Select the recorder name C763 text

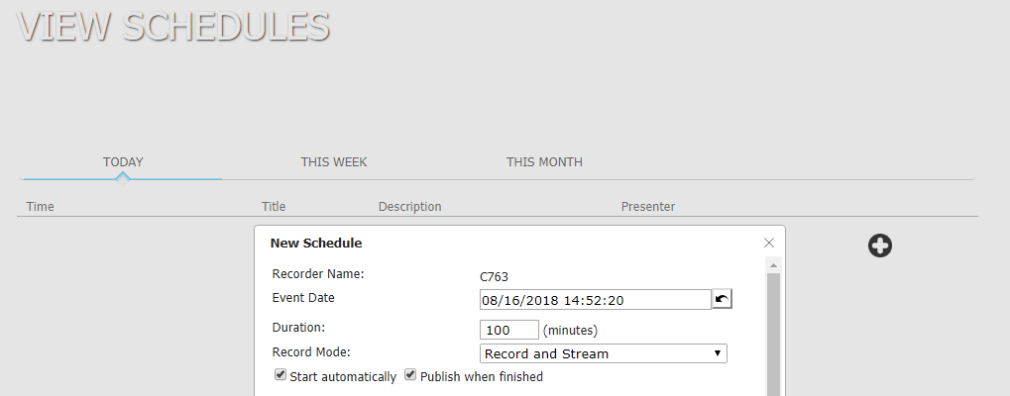coord(494,277)
